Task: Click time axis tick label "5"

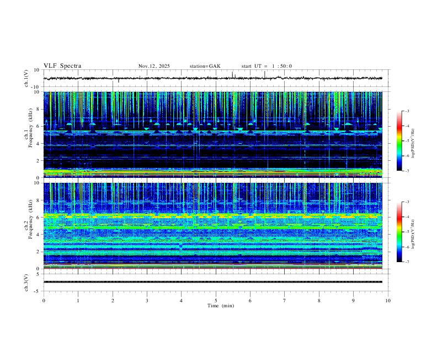Action: pos(216,301)
